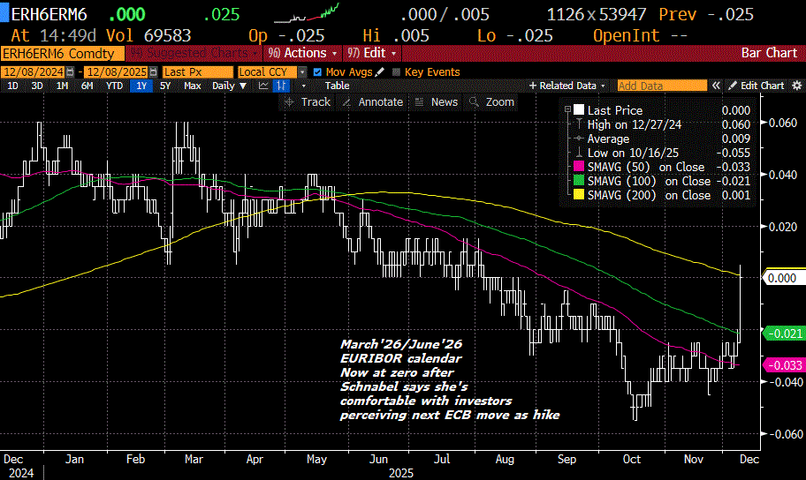The height and width of the screenshot is (480, 806).
Task: Click the 'Vol 69583' header value
Action: point(148,35)
